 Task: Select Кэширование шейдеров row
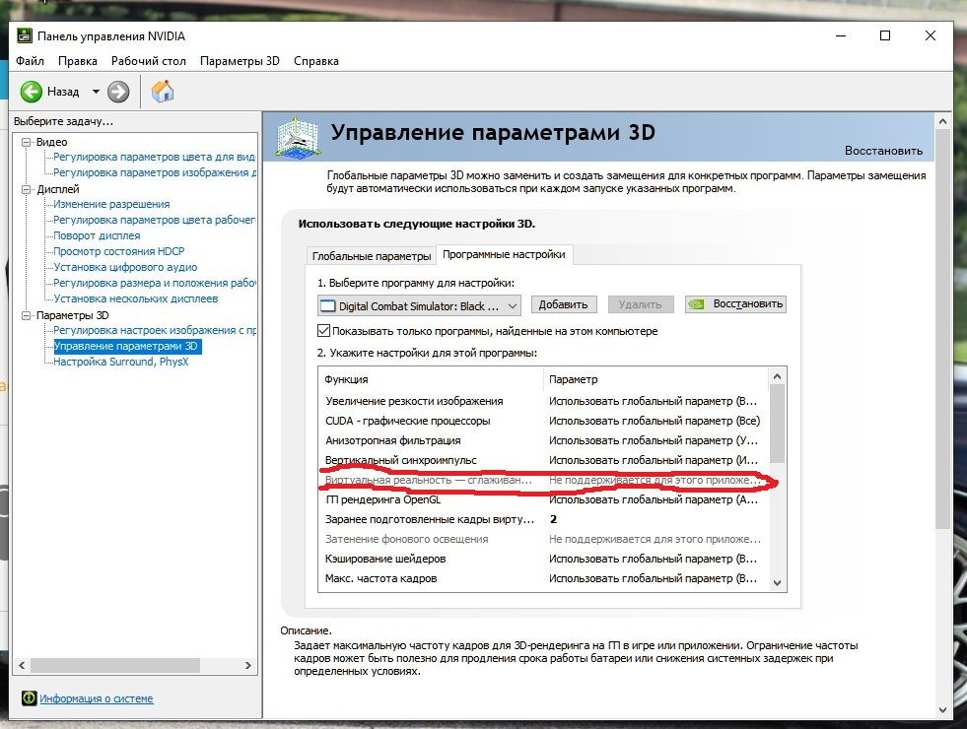(x=544, y=559)
